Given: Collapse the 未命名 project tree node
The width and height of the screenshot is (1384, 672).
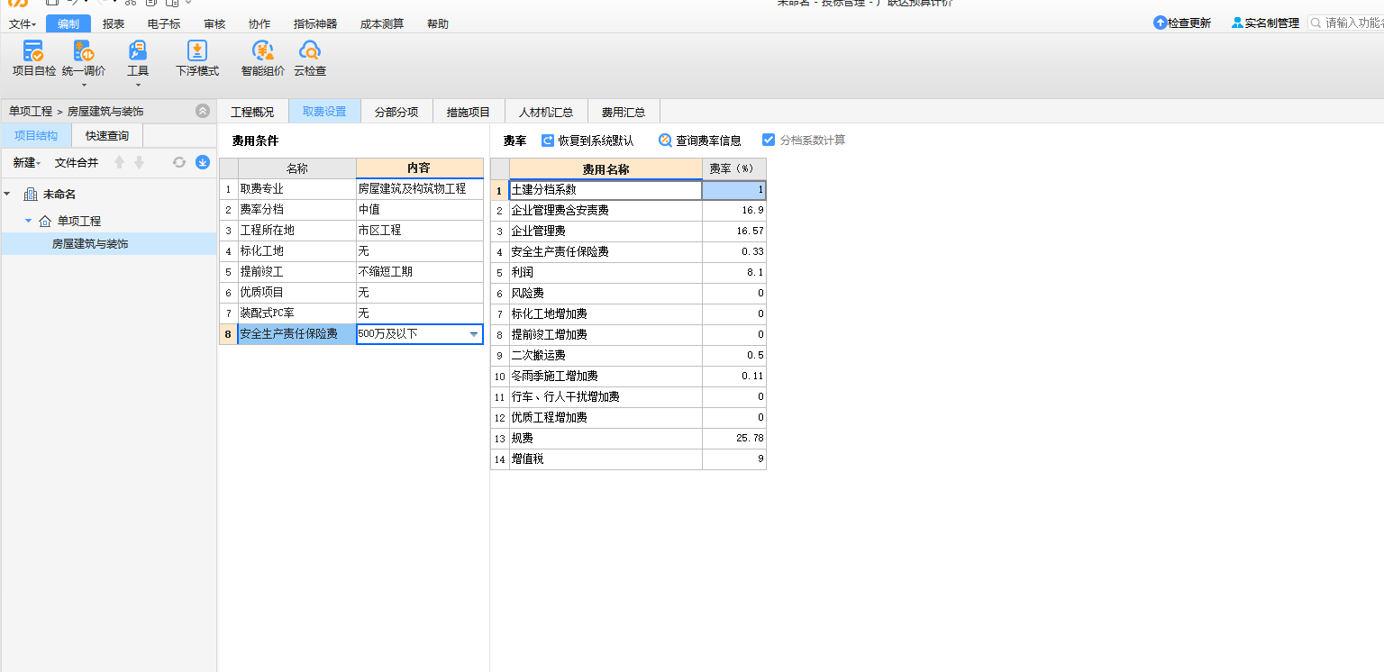Looking at the screenshot, I should (x=8, y=194).
